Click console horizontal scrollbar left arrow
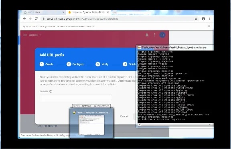Screen dimensions: 231x149 [139, 125]
